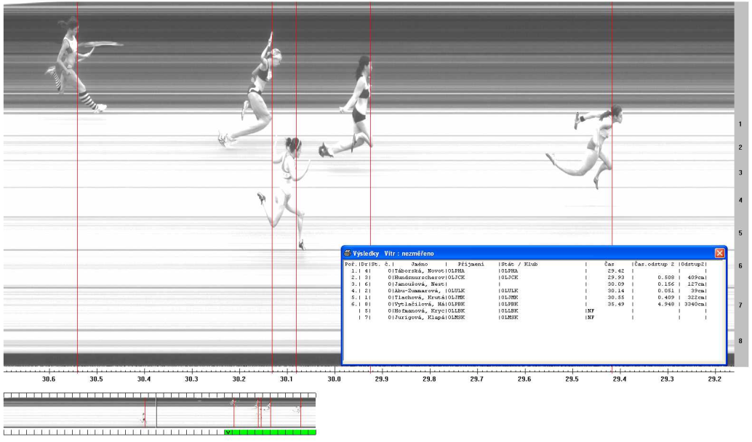Click lane number 2 on right margin
Image resolution: width=752 pixels, height=442 pixels.
point(740,148)
